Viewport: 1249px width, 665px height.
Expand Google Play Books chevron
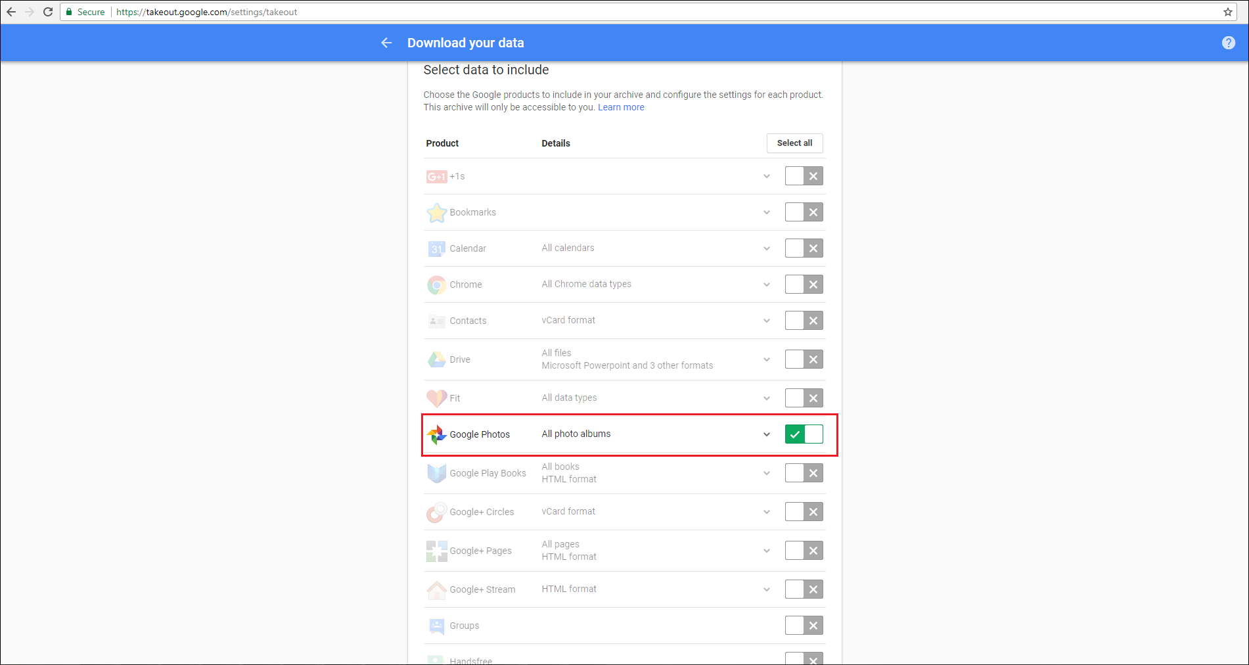[x=767, y=473]
